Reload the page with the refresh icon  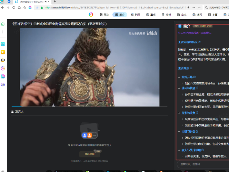pos(13,8)
